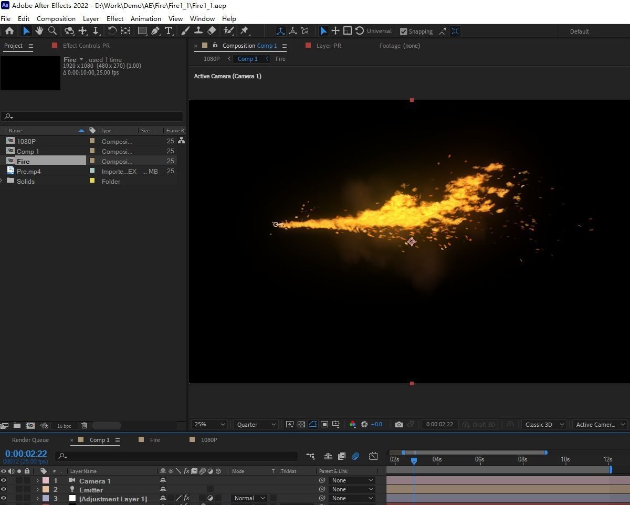
Task: Open the File menu
Action: pyautogui.click(x=6, y=18)
